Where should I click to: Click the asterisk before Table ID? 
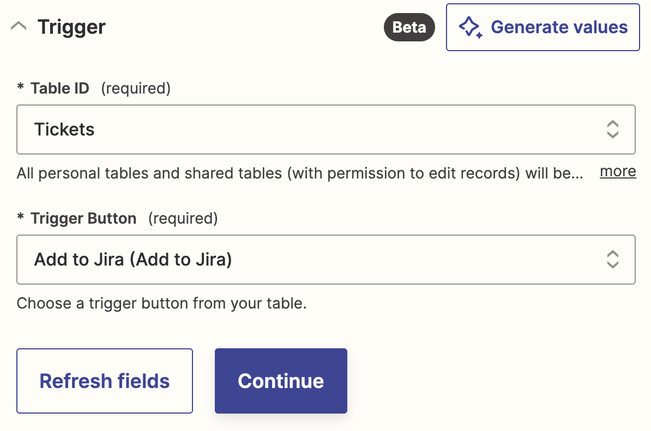21,89
